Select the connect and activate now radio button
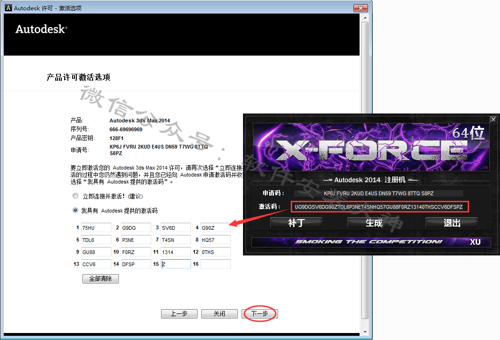500x340 pixels. (75, 196)
